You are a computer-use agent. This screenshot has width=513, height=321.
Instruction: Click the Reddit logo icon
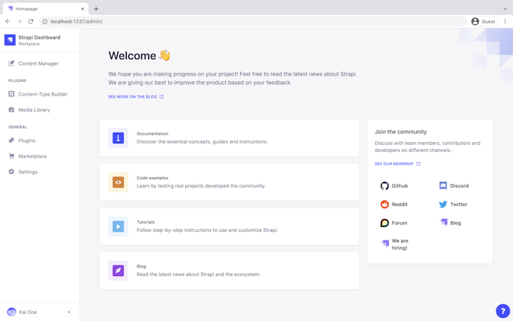tap(385, 205)
